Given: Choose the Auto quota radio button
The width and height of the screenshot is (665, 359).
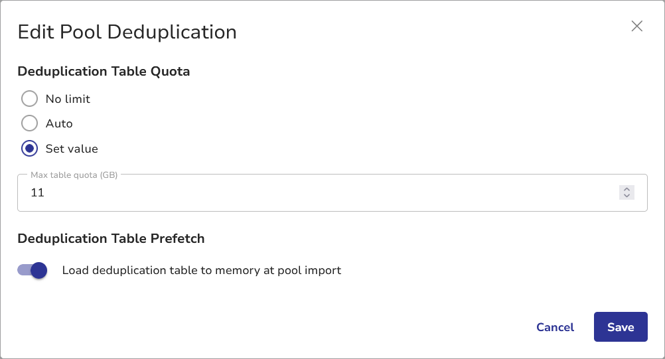Looking at the screenshot, I should (x=29, y=123).
